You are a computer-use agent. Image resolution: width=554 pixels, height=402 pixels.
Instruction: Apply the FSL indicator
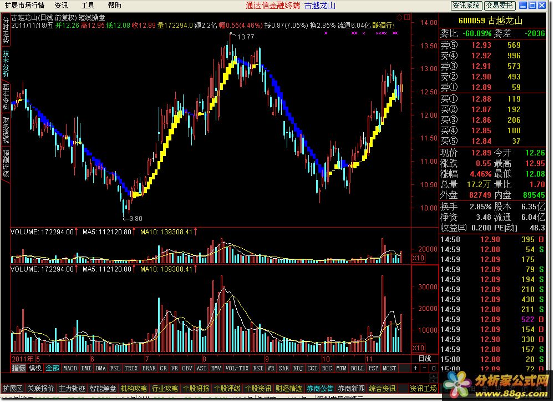pyautogui.click(x=115, y=368)
